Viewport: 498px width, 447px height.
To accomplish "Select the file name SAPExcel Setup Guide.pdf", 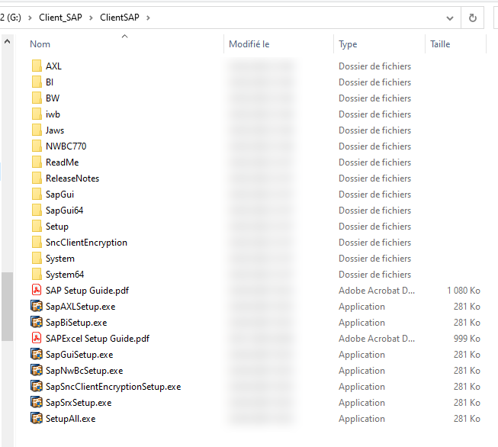I will coord(98,339).
